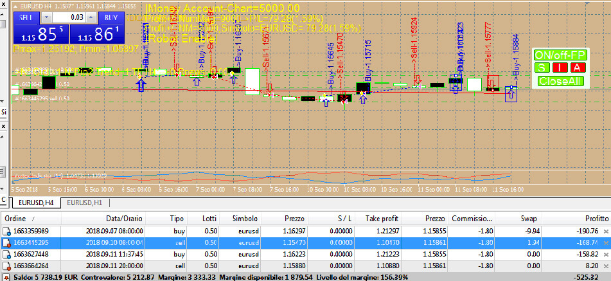Viewport: 611px width, 281px height.
Task: Click the blue buy arrow at Buy-1.15884
Action: (x=511, y=95)
